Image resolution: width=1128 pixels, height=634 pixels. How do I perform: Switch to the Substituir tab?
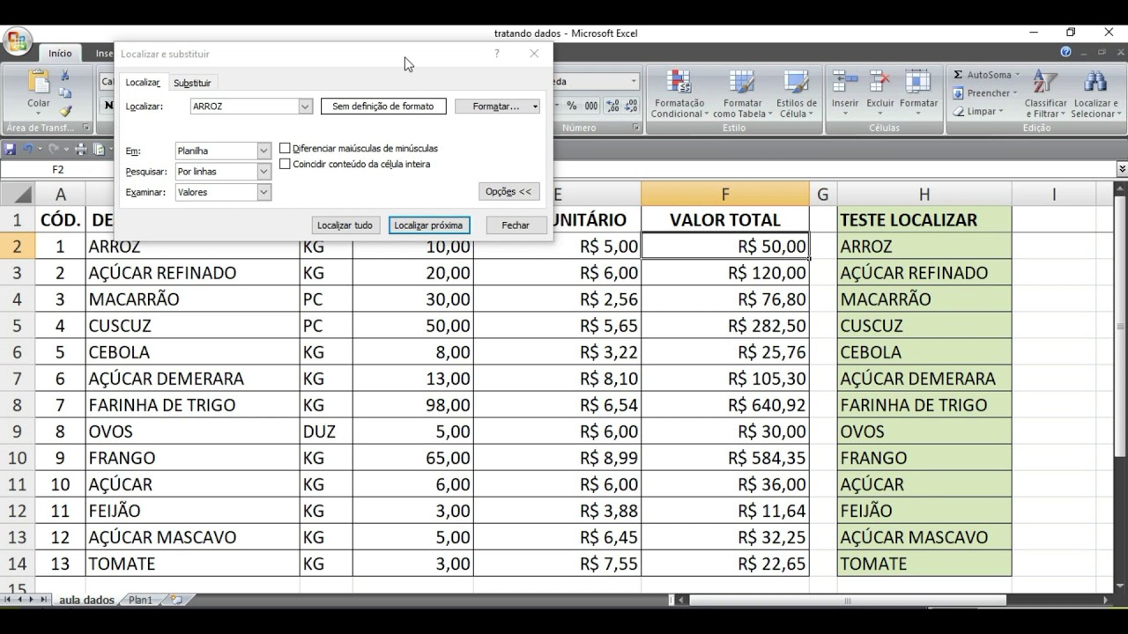[x=192, y=83]
